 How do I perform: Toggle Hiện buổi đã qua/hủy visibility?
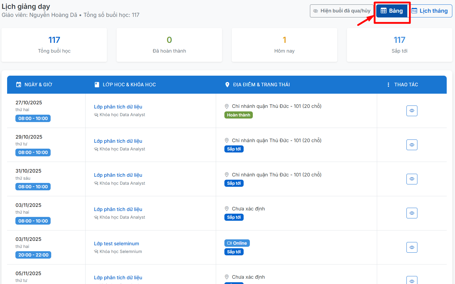341,11
